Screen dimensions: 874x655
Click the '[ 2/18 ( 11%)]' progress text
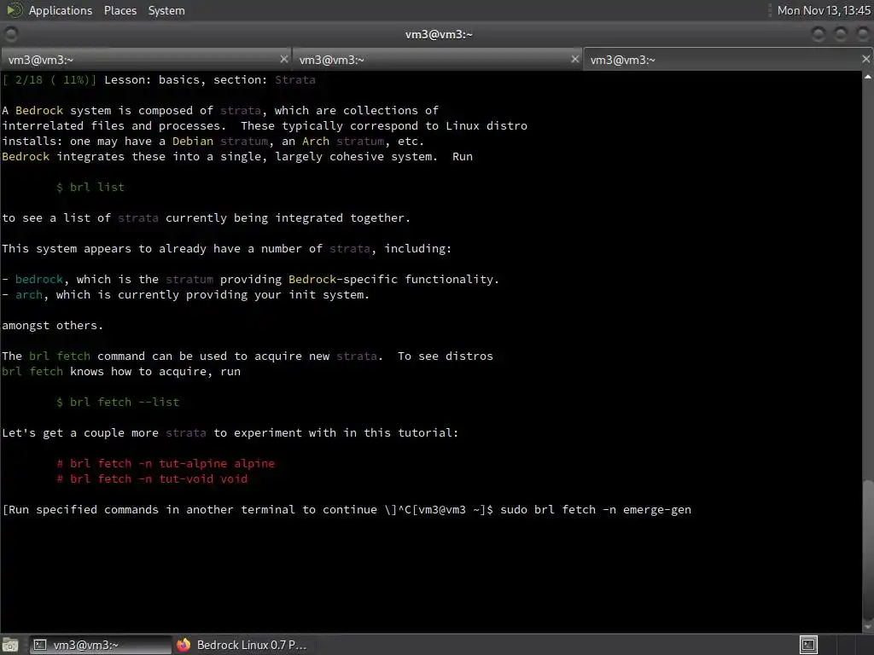tap(49, 79)
